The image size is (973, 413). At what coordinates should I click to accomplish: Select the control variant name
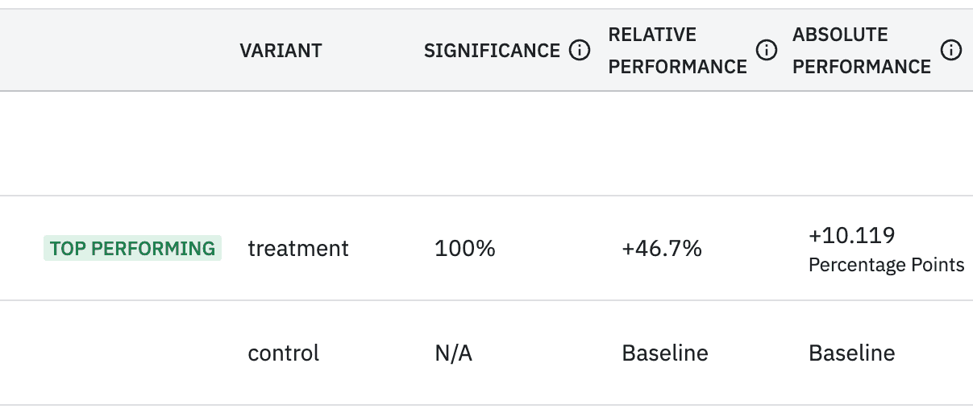point(284,353)
